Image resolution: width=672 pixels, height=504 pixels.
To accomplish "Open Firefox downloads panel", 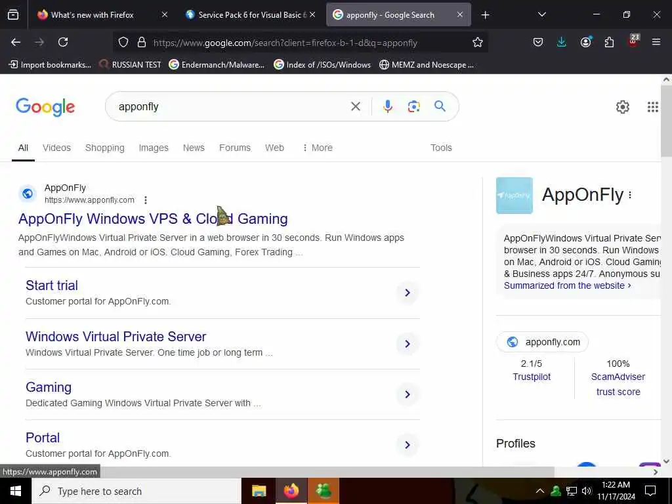I will (x=562, y=42).
